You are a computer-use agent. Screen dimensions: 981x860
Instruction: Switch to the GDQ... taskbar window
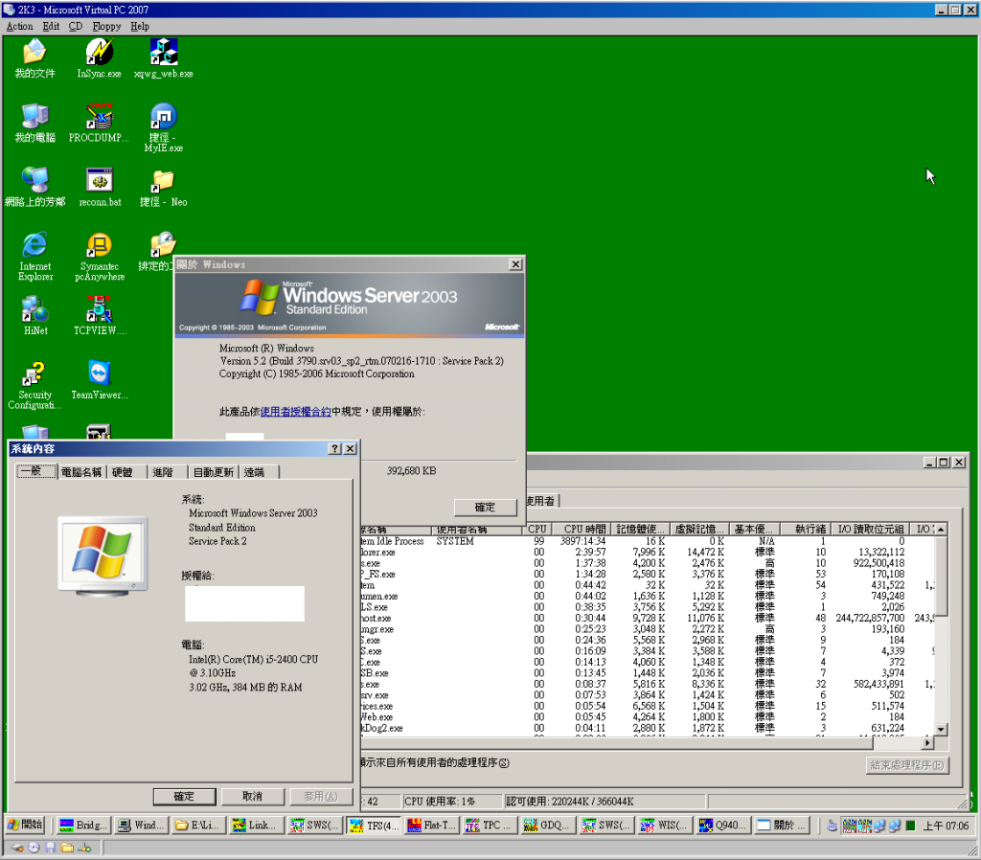tap(546, 826)
